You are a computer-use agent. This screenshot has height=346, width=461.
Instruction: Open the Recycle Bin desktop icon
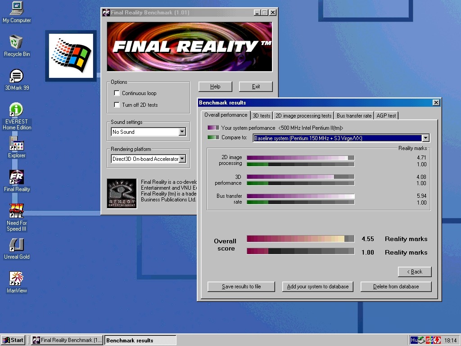tap(17, 46)
